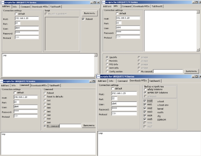The height and width of the screenshot is (156, 201).
Task: Open TabSheet5 tab in window with Reset to defaults
Action: pyautogui.click(x=54, y=85)
